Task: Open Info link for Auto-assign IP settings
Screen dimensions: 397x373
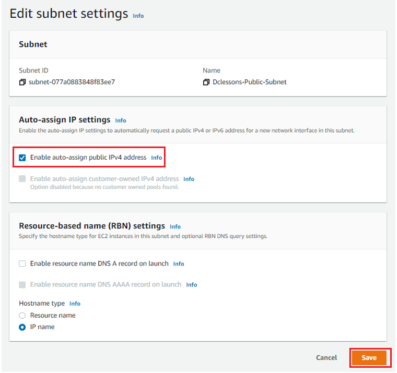Action: (121, 121)
